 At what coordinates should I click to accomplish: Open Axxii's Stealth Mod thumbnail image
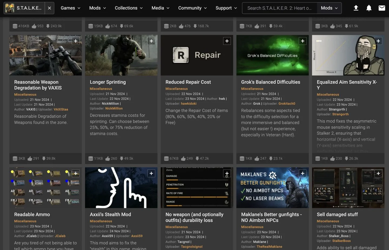tap(121, 188)
